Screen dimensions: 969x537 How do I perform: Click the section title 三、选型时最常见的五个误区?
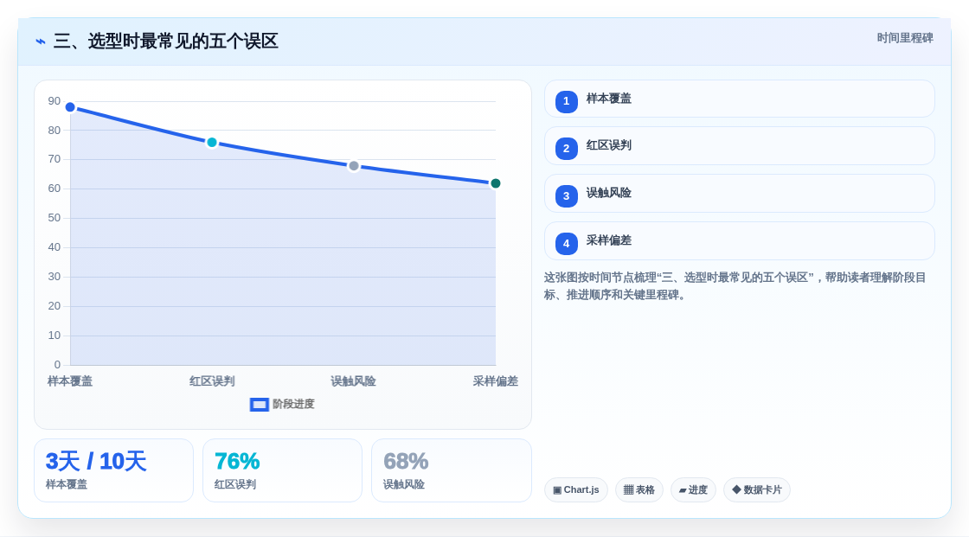tap(165, 42)
